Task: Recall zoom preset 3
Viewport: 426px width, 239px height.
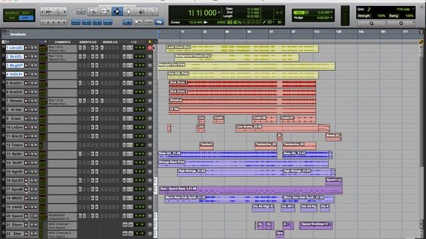Action: click(x=53, y=22)
